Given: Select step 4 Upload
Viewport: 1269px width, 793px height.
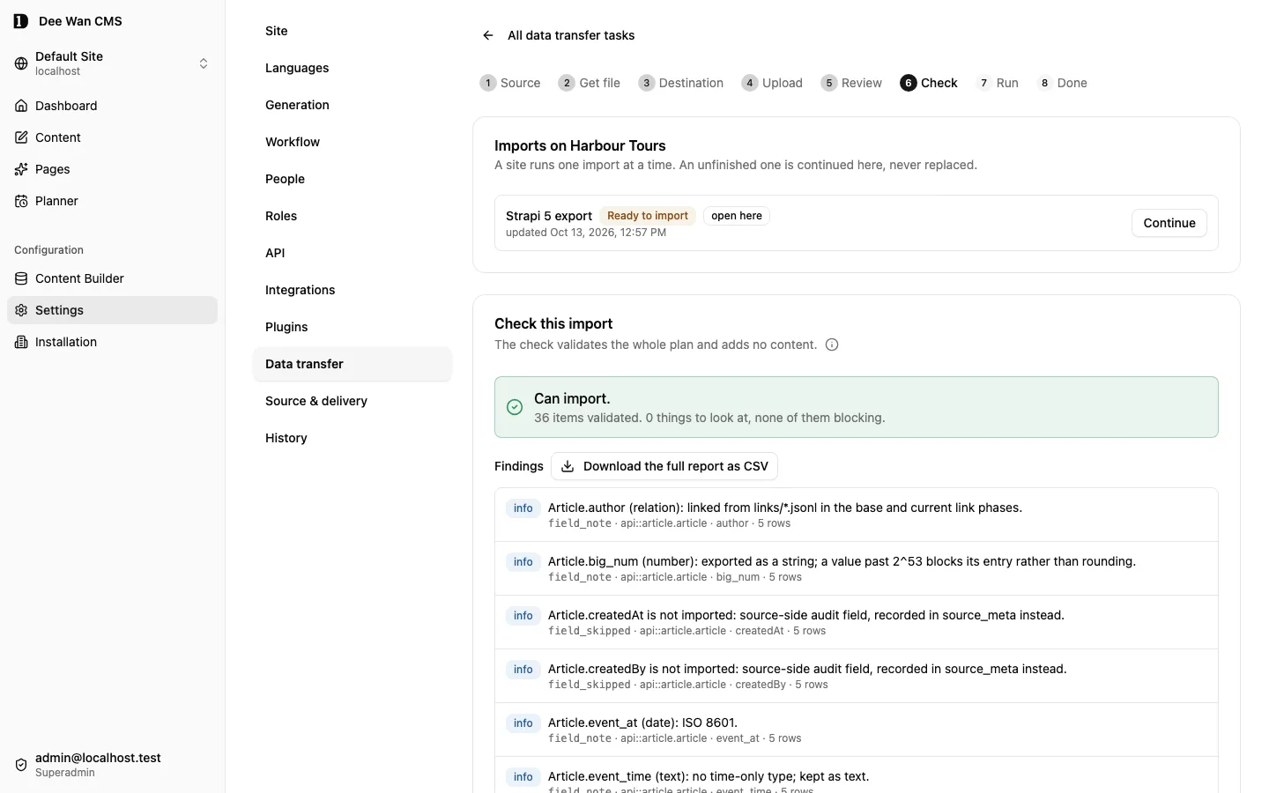Looking at the screenshot, I should point(772,83).
